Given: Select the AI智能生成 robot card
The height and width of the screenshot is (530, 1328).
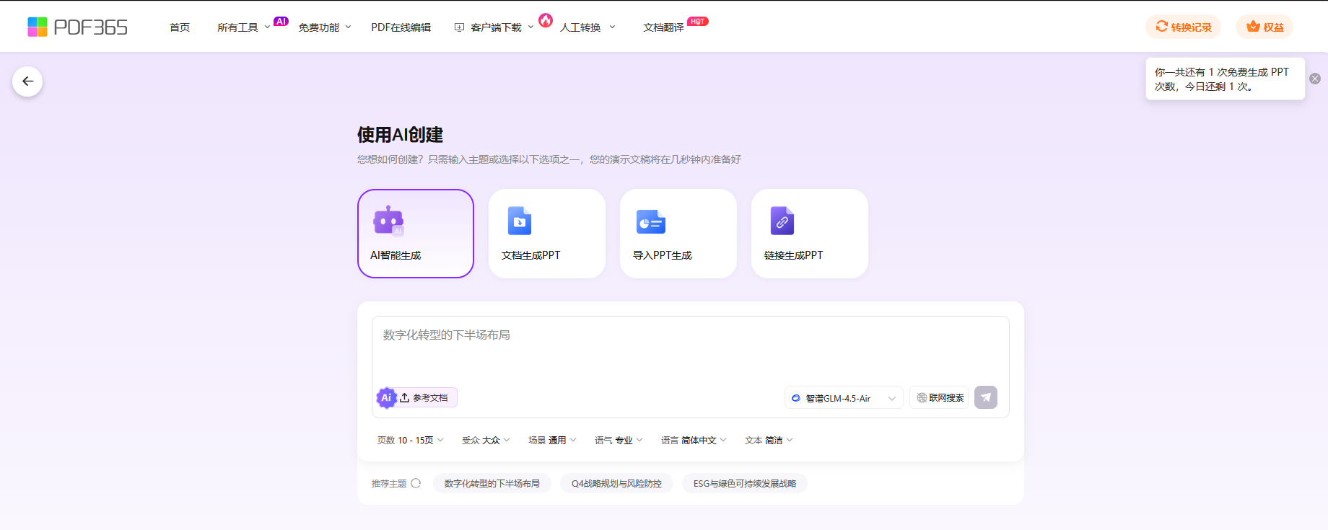Looking at the screenshot, I should (416, 234).
